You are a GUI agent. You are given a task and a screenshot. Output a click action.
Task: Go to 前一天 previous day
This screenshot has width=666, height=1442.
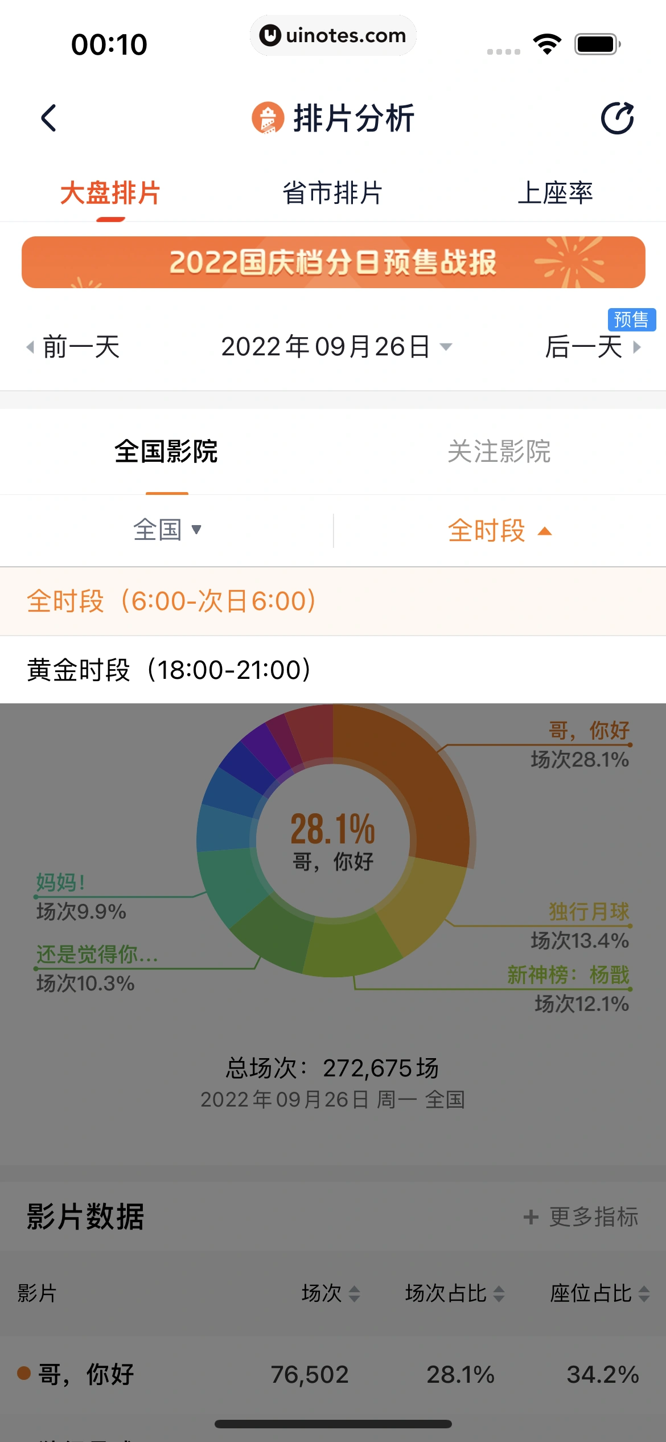pyautogui.click(x=74, y=347)
